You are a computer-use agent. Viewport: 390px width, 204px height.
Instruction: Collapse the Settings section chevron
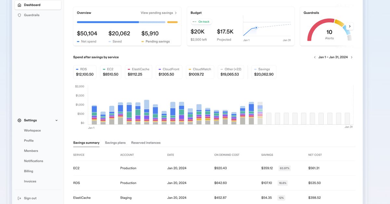click(x=57, y=120)
